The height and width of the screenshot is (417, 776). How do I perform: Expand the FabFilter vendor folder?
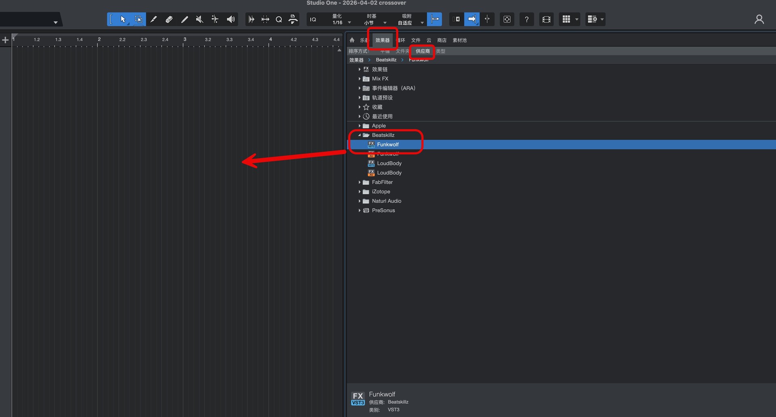(x=359, y=182)
